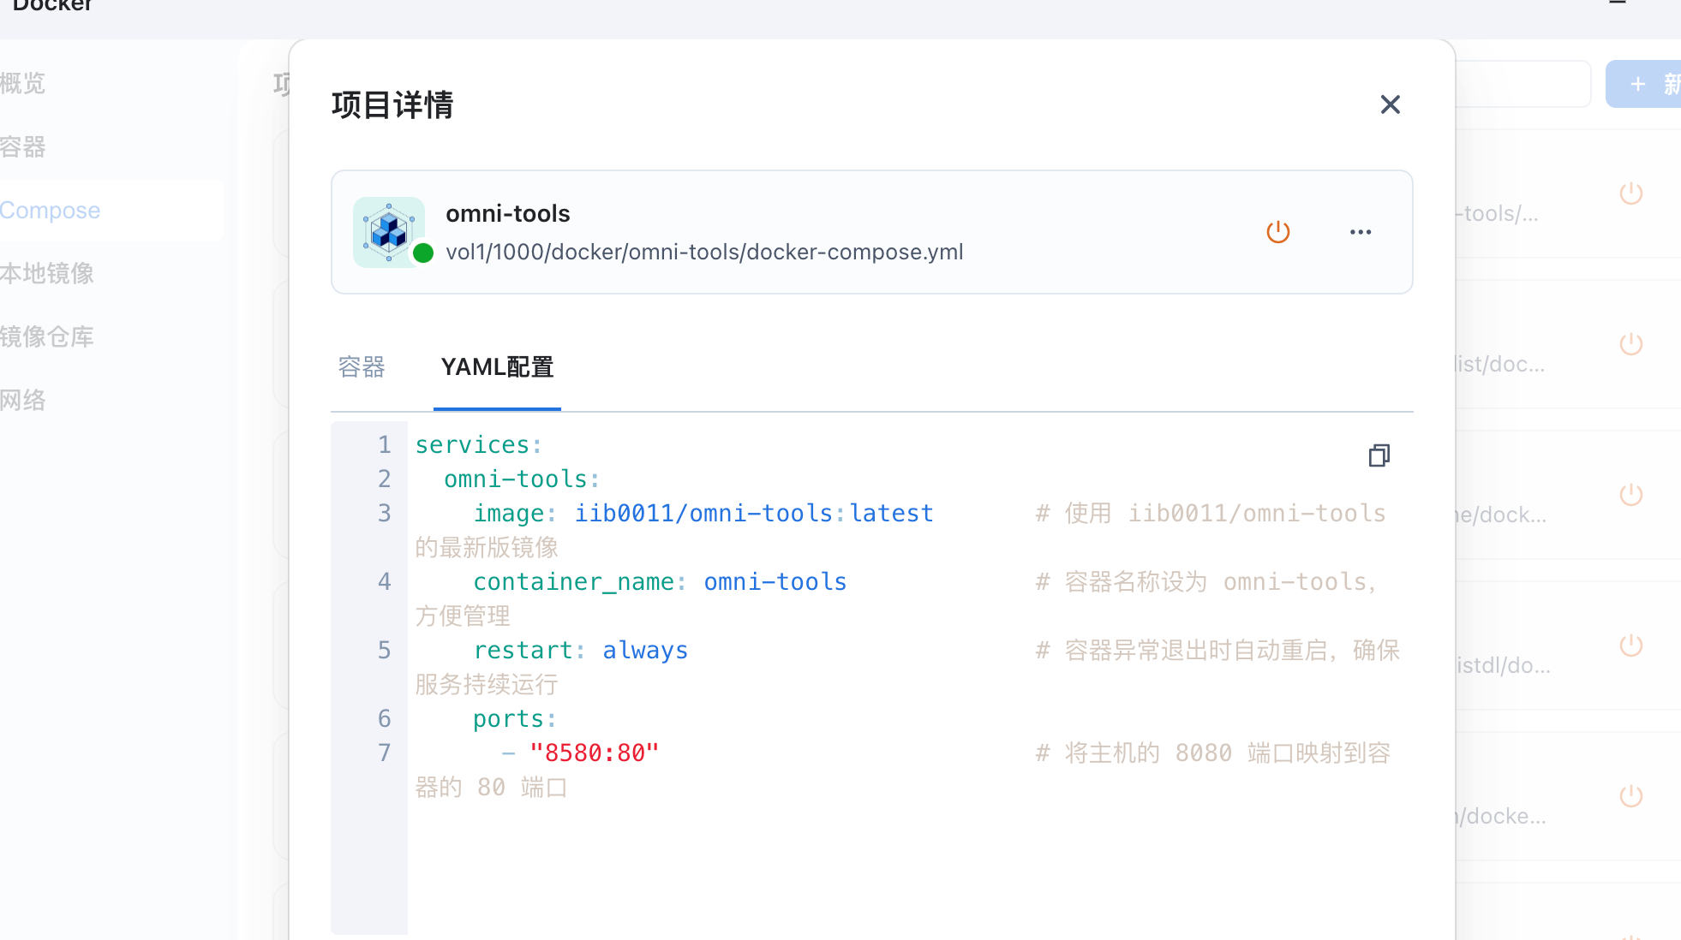Close the 项目详情 dialog
The height and width of the screenshot is (940, 1681).
click(1390, 104)
